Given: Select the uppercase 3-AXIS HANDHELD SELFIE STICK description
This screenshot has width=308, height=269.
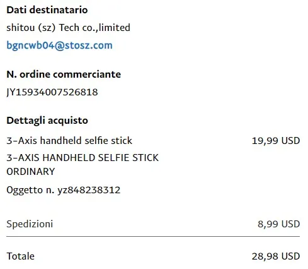Looking at the screenshot, I should pos(83,158).
